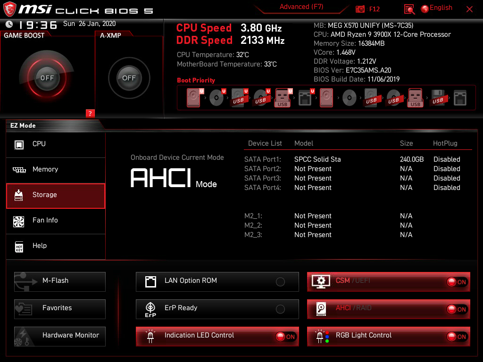The height and width of the screenshot is (362, 483).
Task: Turn on the A-XMP knob
Action: pyautogui.click(x=129, y=78)
